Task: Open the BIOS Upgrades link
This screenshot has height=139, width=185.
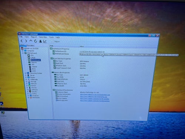Action: pyautogui.click(x=95, y=101)
